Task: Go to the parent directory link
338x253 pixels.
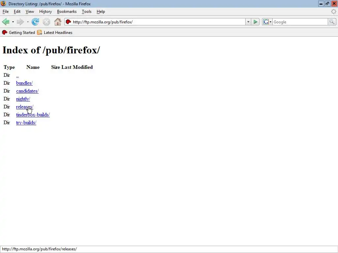Action: pos(17,75)
